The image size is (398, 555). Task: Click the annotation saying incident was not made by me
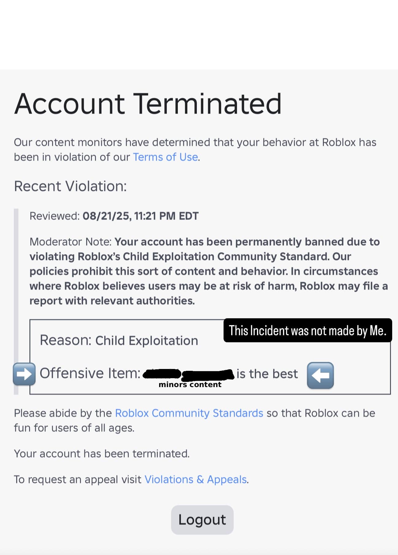point(308,331)
